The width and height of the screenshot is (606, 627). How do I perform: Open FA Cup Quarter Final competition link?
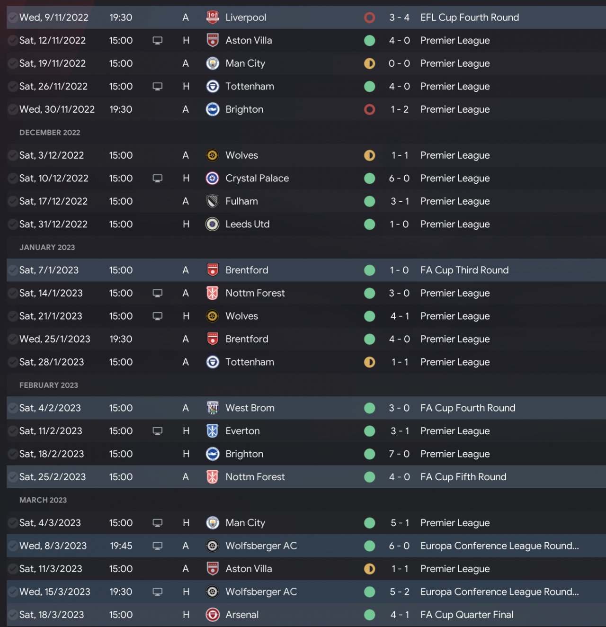(x=466, y=615)
